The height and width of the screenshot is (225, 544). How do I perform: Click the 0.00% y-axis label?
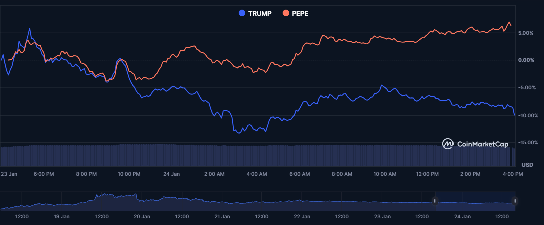point(526,60)
